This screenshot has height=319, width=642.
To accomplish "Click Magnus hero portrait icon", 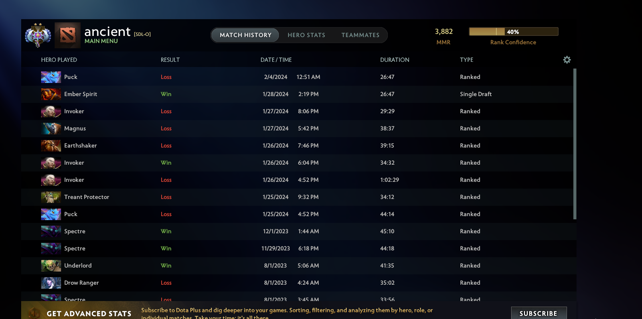I will 51,129.
